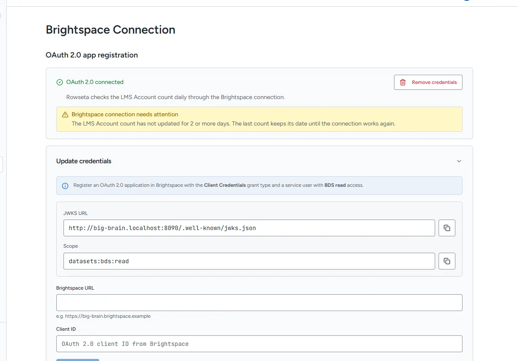This screenshot has width=518, height=361.
Task: Click the LMS count not updated warning message
Action: [233, 123]
